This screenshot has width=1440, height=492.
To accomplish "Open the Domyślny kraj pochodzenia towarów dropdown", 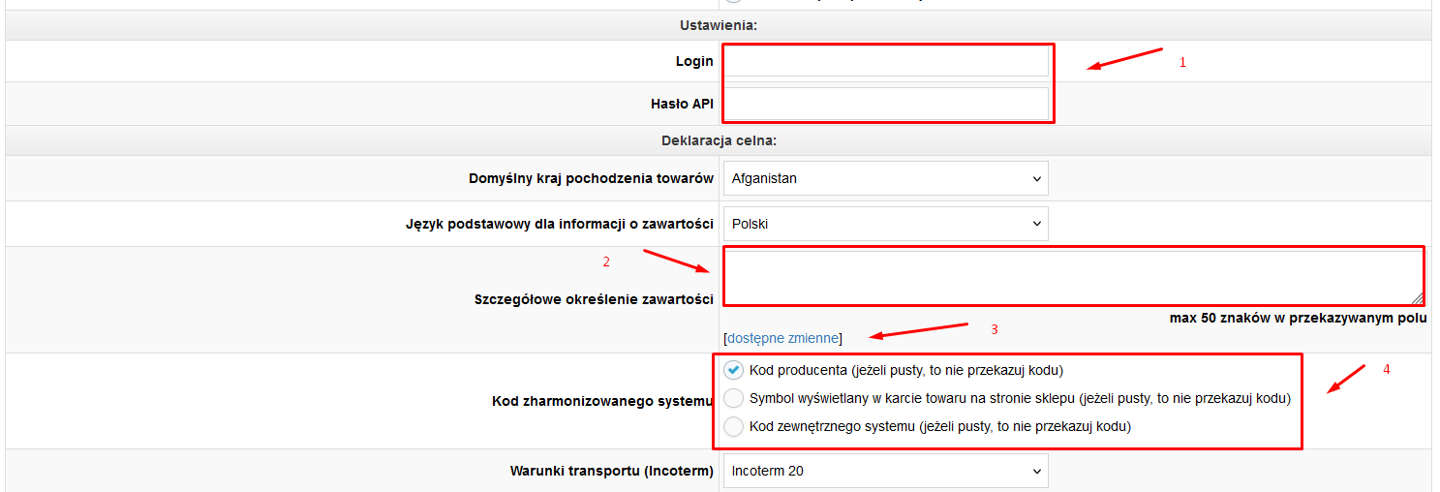I will 886,178.
